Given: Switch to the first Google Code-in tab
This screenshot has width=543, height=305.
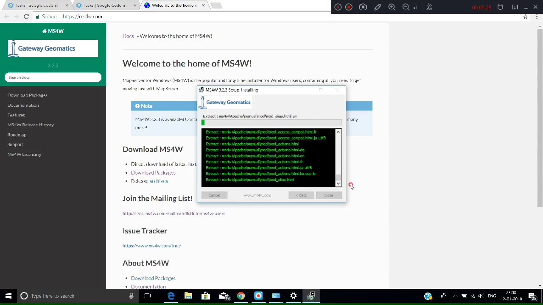Looking at the screenshot, I should tap(37, 6).
